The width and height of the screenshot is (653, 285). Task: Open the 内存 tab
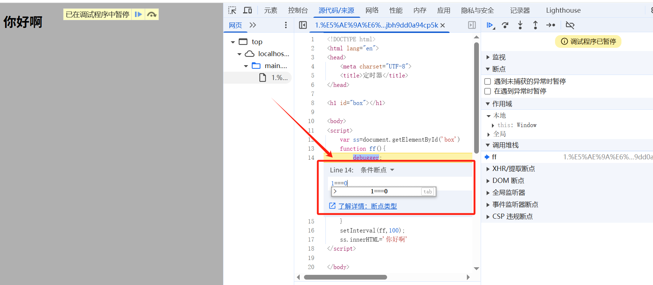[x=420, y=10]
